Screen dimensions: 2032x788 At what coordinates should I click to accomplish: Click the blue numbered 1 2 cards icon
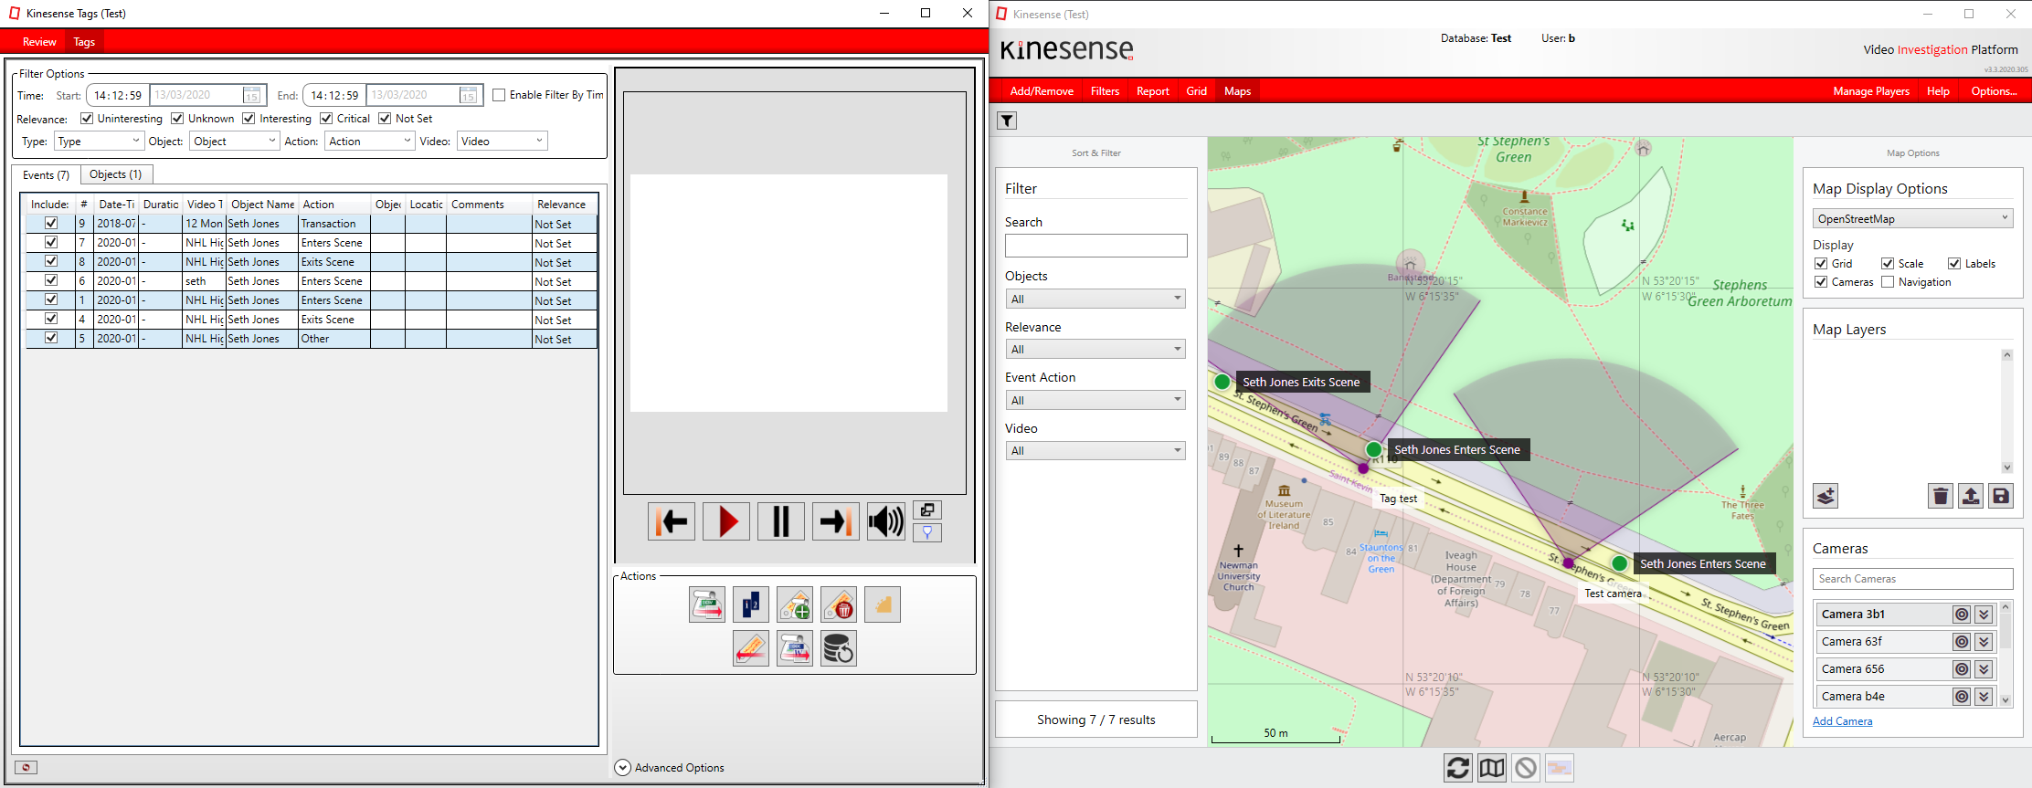[751, 604]
